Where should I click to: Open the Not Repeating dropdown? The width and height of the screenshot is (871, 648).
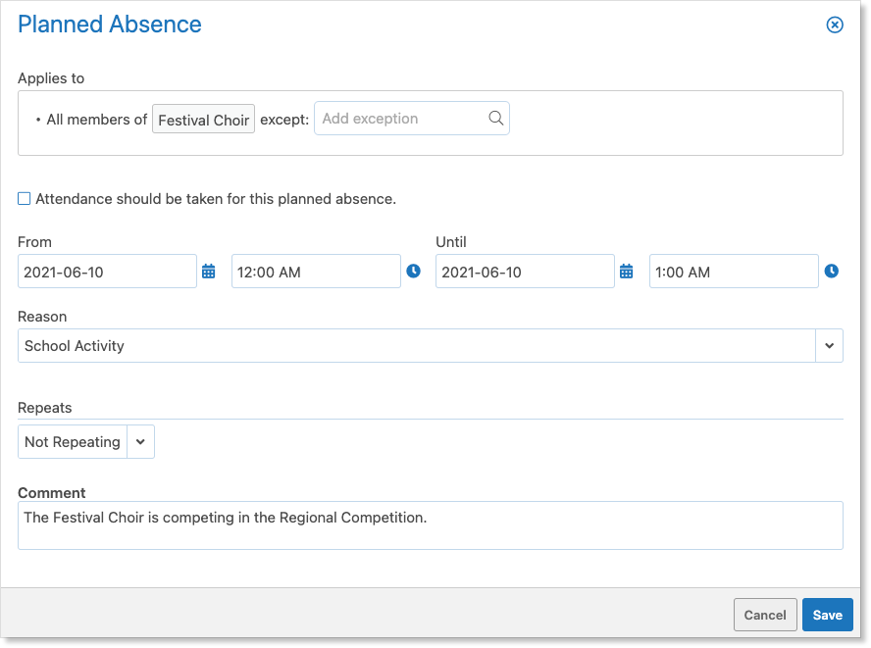click(x=86, y=442)
